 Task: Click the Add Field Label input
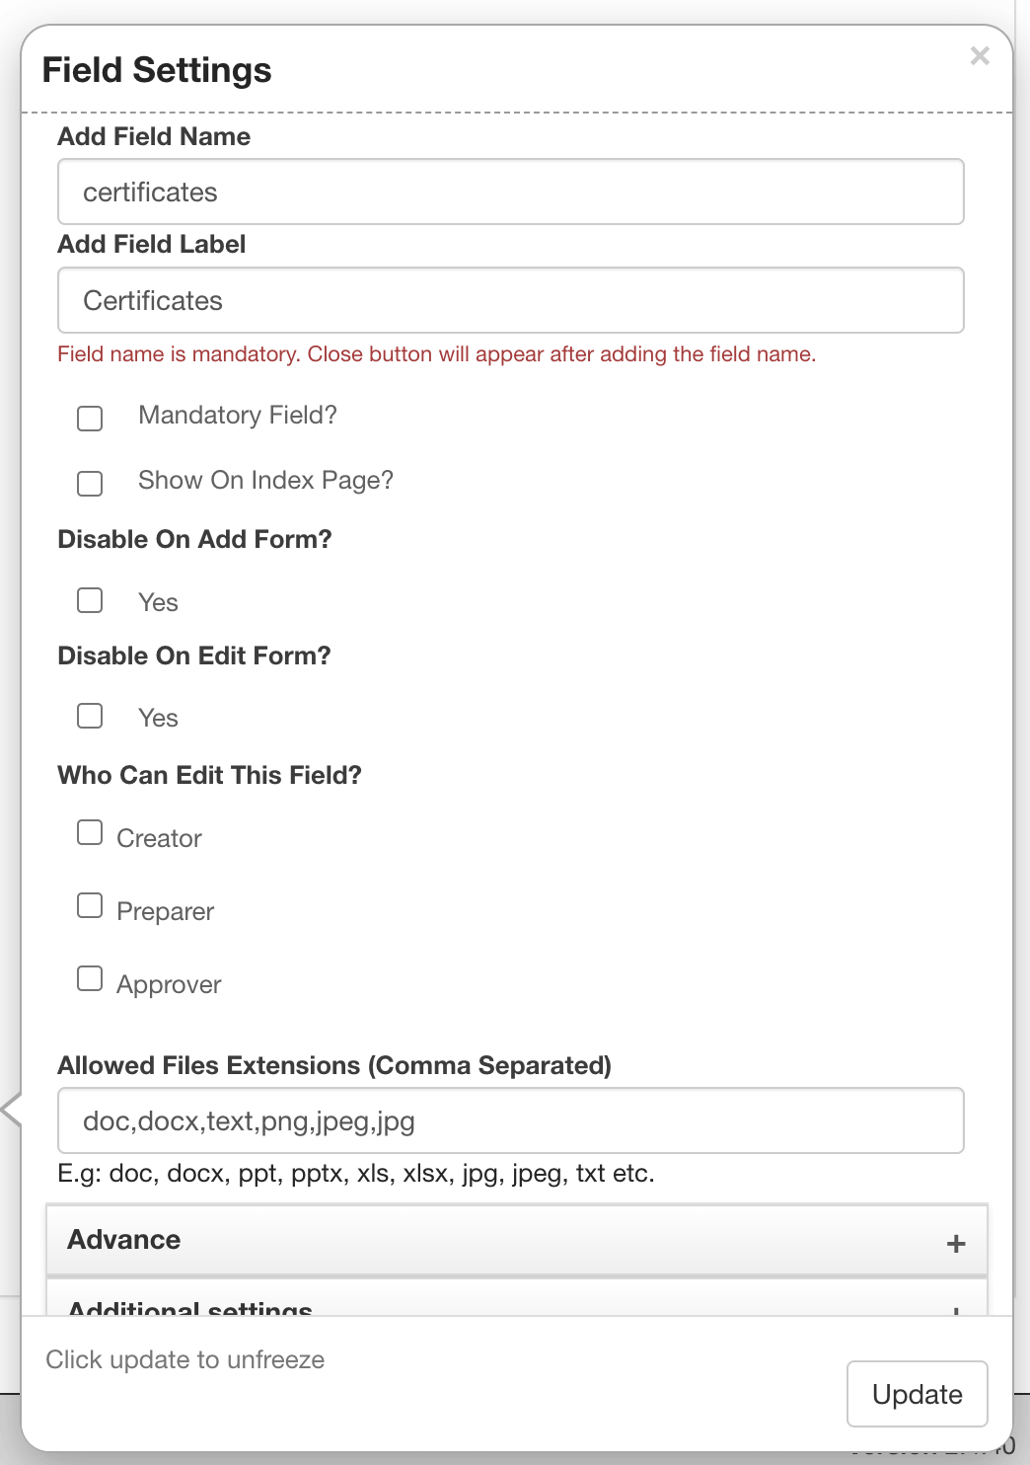(x=511, y=300)
